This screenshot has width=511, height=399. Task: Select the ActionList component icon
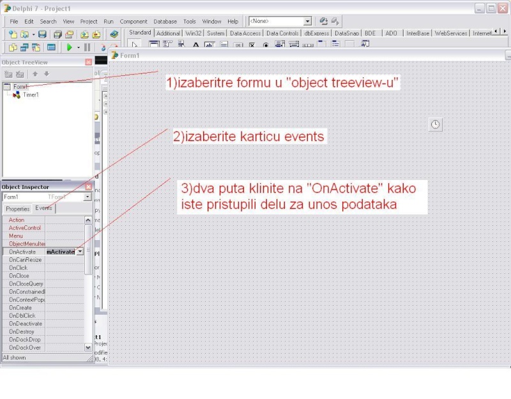click(364, 44)
